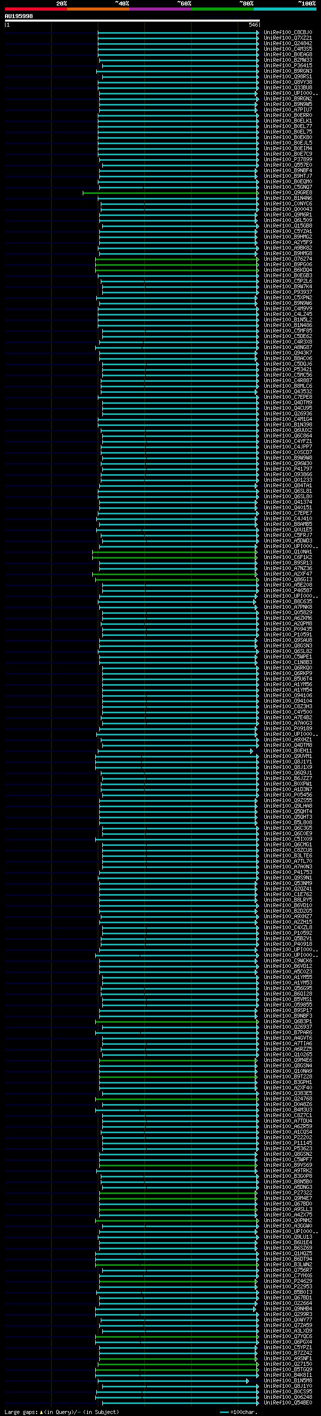Select UniRef100_B9NBF4 label
The height and width of the screenshot is (1416, 321).
(x=287, y=170)
